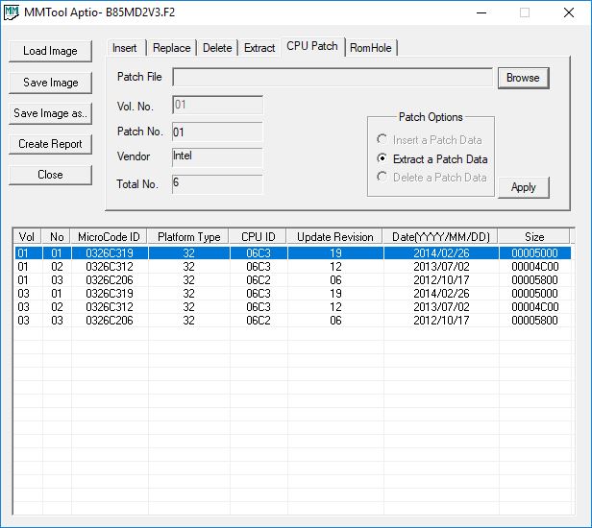The image size is (592, 528).
Task: Click Save Image as.. button
Action: [50, 113]
